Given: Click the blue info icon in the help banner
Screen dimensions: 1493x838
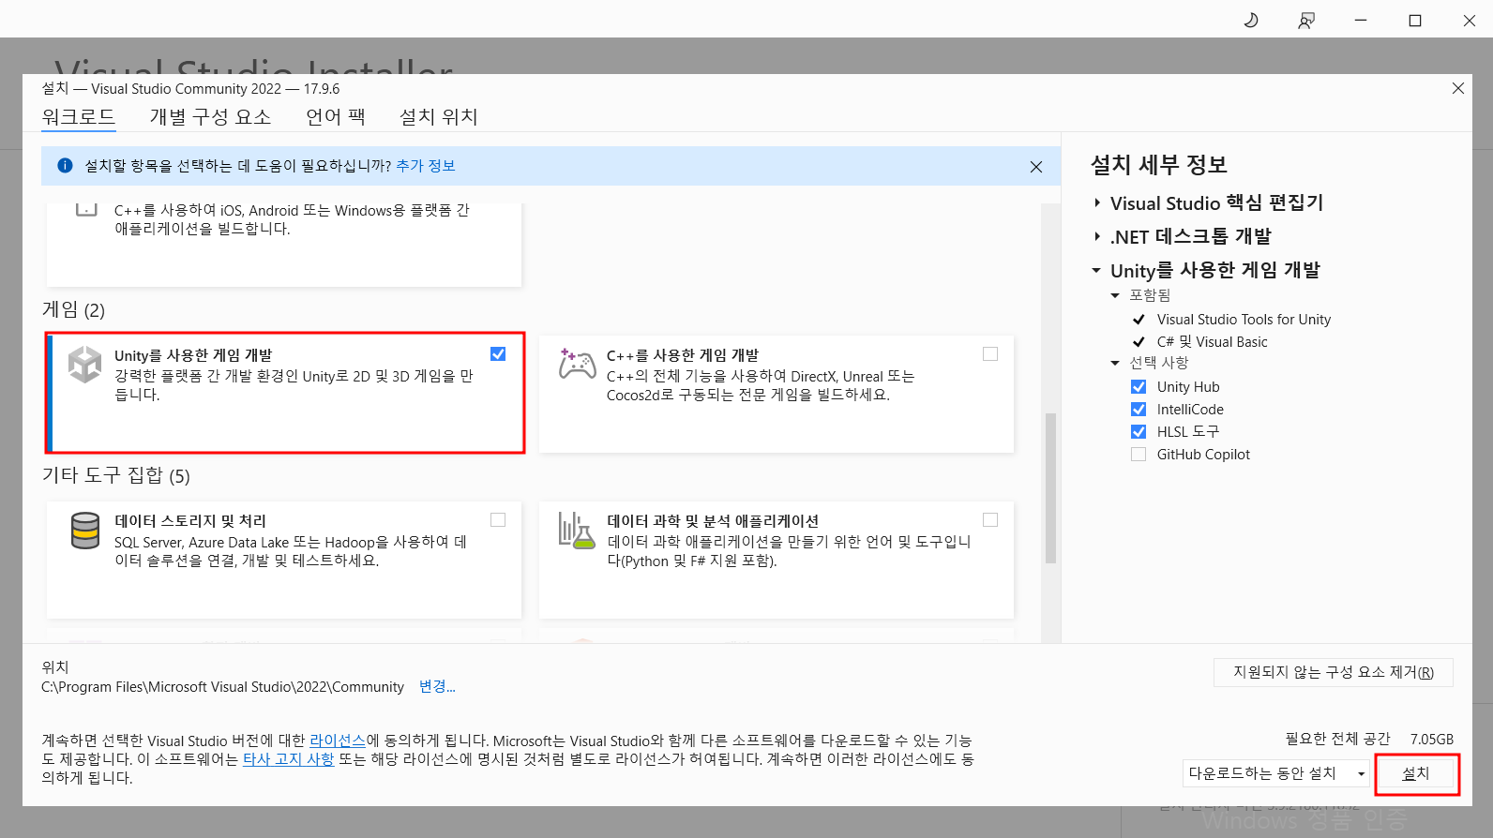Looking at the screenshot, I should click(x=65, y=166).
